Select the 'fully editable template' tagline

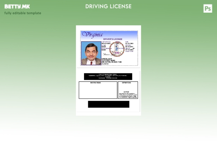tap(23, 13)
